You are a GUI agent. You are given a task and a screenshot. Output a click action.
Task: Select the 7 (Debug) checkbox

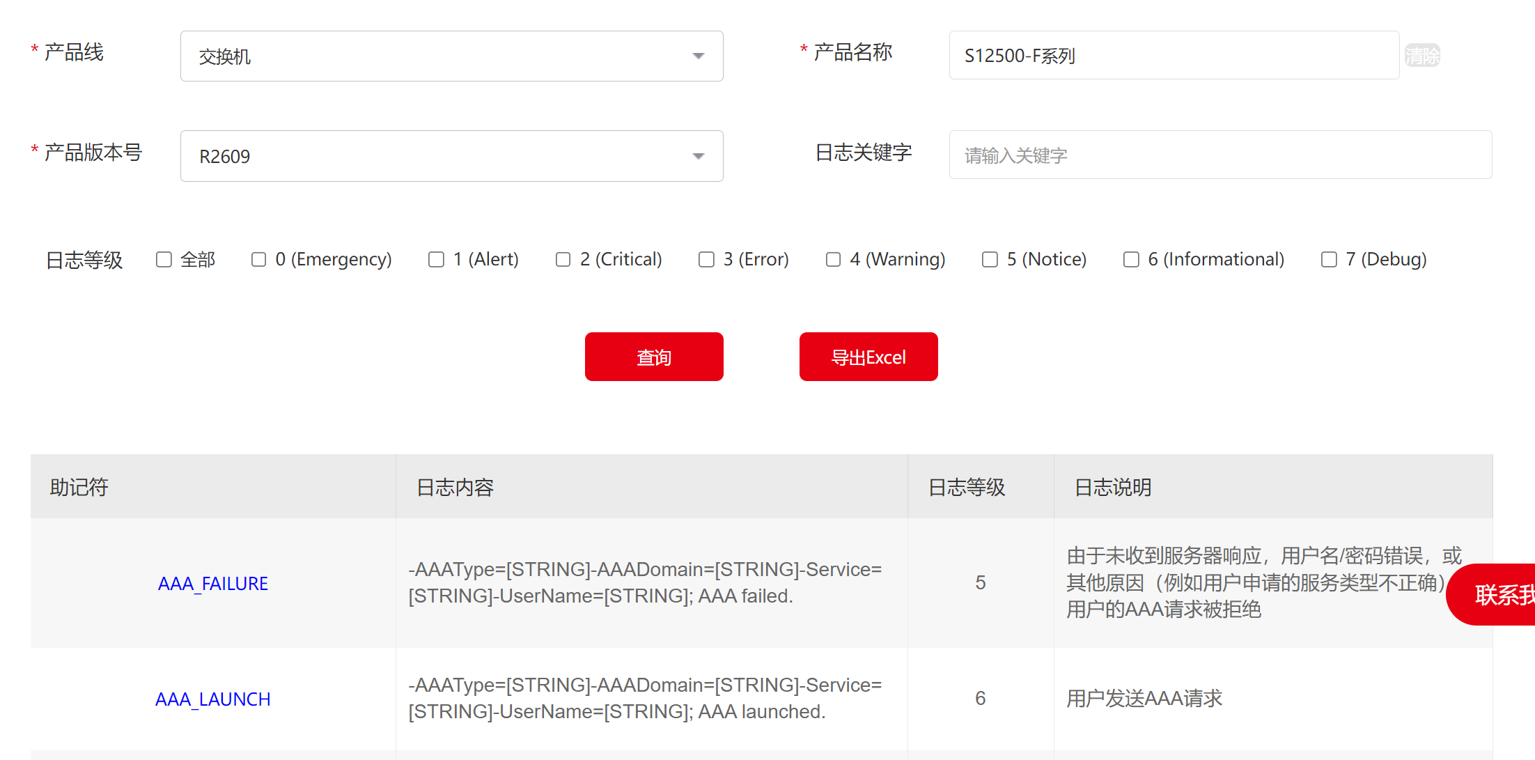[1330, 259]
